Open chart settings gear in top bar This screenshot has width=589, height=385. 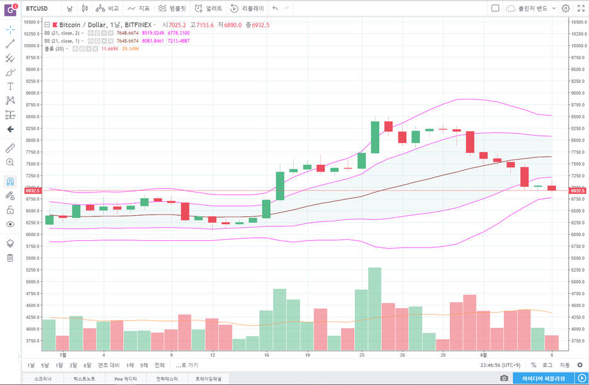[x=566, y=8]
